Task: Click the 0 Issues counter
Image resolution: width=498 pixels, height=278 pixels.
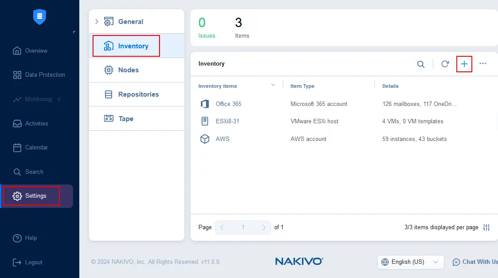Action: (206, 27)
